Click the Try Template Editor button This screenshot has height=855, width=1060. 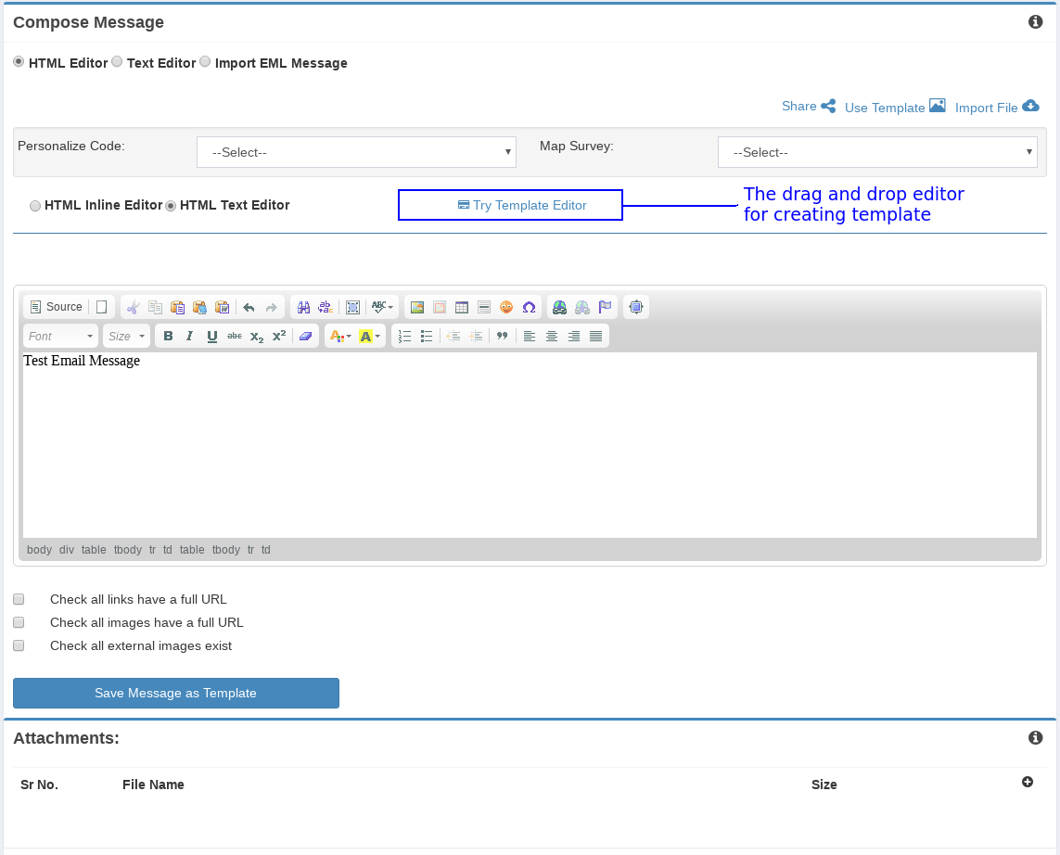[x=510, y=205]
